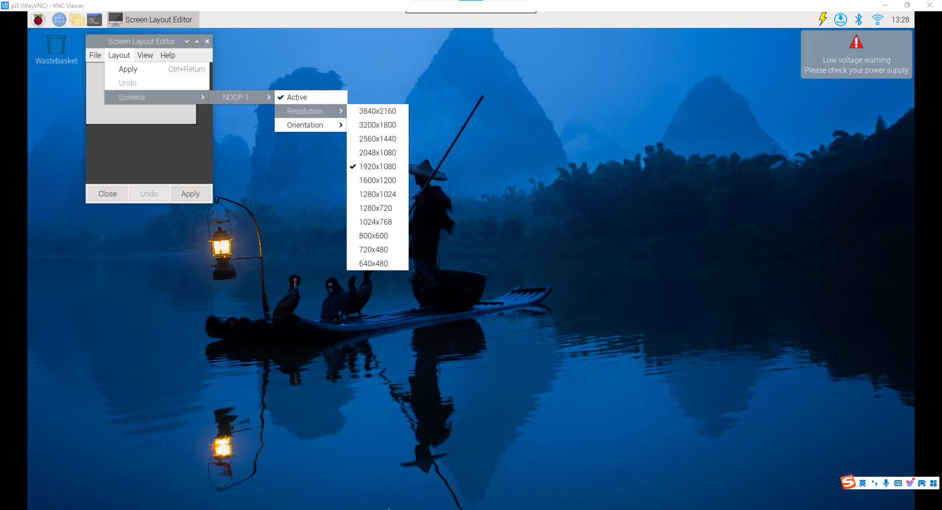Select resolution 720x480
942x510 pixels.
[377, 250]
